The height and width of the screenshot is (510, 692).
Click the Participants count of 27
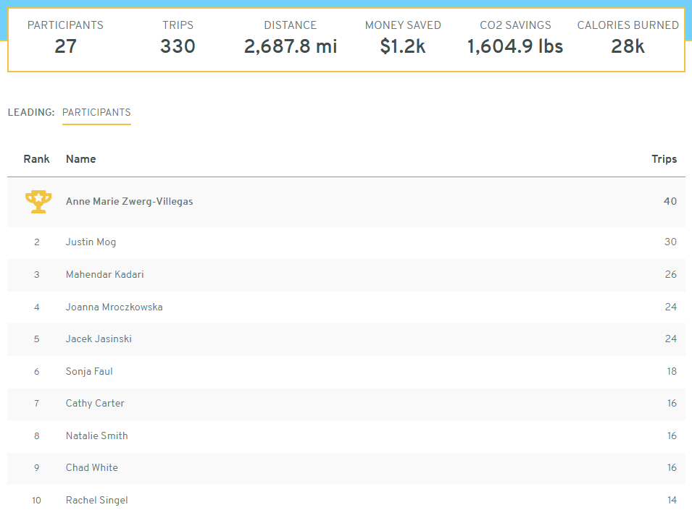coord(65,47)
